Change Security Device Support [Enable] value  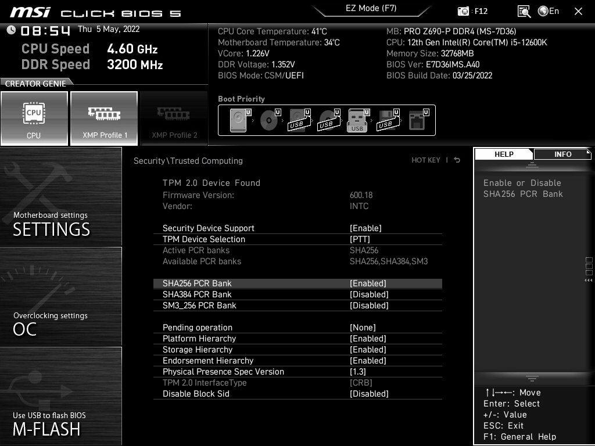[297, 228]
